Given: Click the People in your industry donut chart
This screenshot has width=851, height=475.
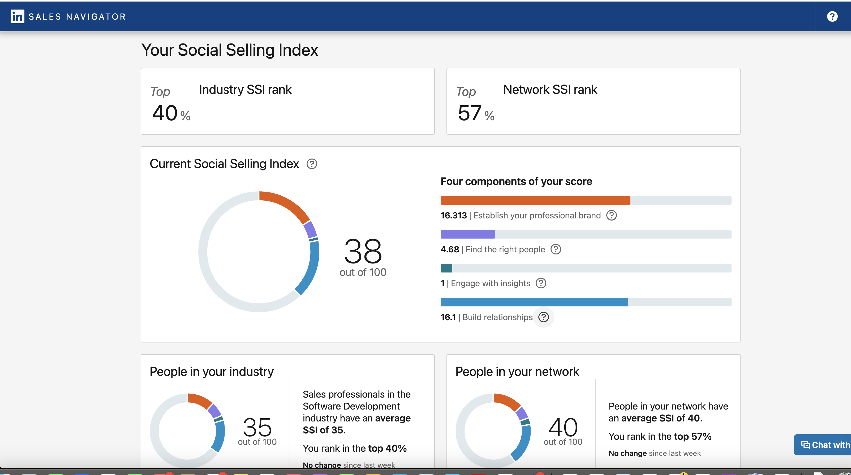Looking at the screenshot, I should click(x=187, y=430).
